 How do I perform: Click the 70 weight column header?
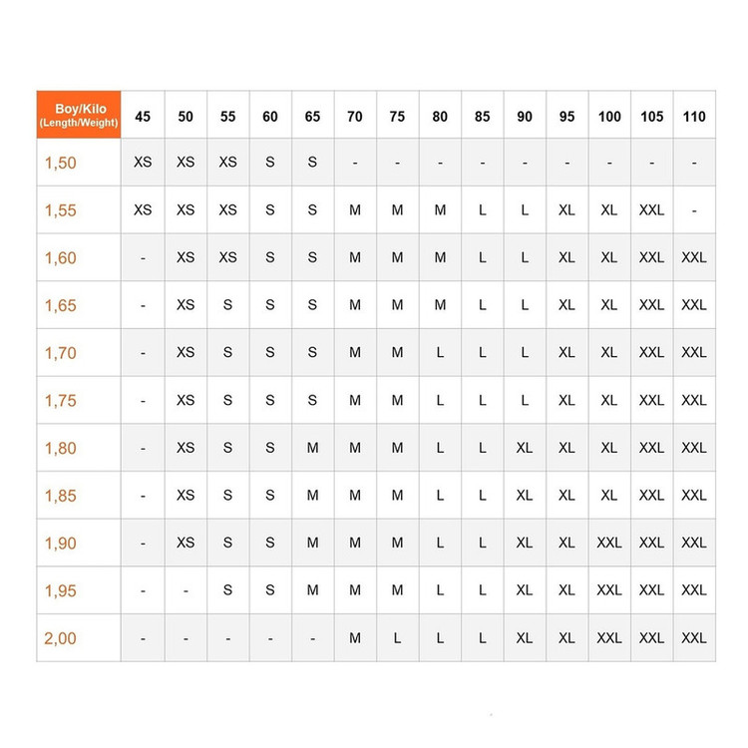point(355,116)
